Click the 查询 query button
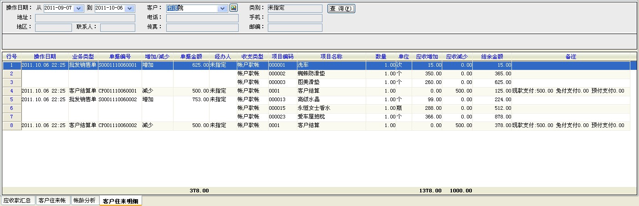This screenshot has width=639, height=206. (341, 9)
